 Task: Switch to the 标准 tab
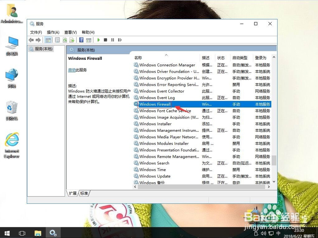coord(84,193)
